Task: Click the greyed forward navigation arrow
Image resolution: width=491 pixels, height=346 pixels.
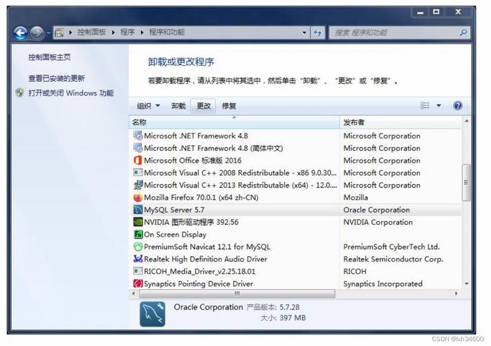Action: pos(37,33)
